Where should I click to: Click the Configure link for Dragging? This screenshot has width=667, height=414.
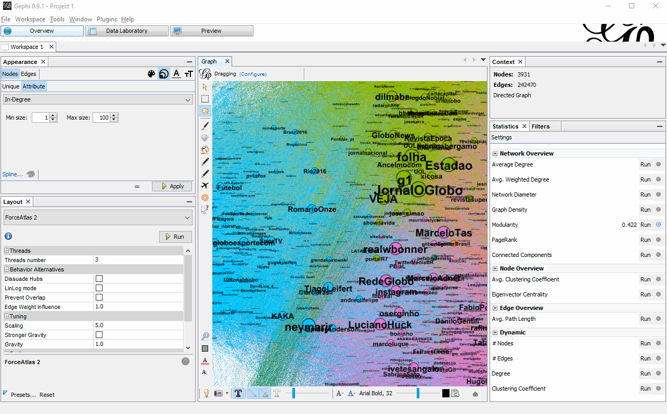(253, 74)
